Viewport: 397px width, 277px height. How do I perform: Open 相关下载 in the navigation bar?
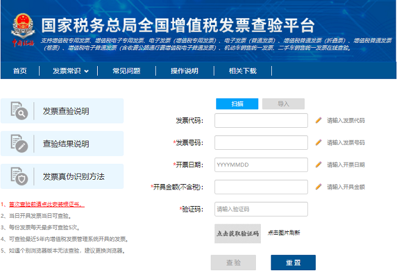[242, 71]
